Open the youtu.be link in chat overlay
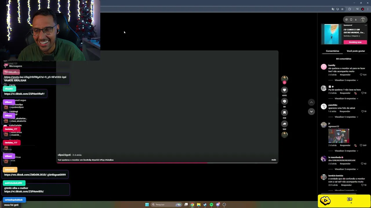371x208 pixels. point(35,77)
